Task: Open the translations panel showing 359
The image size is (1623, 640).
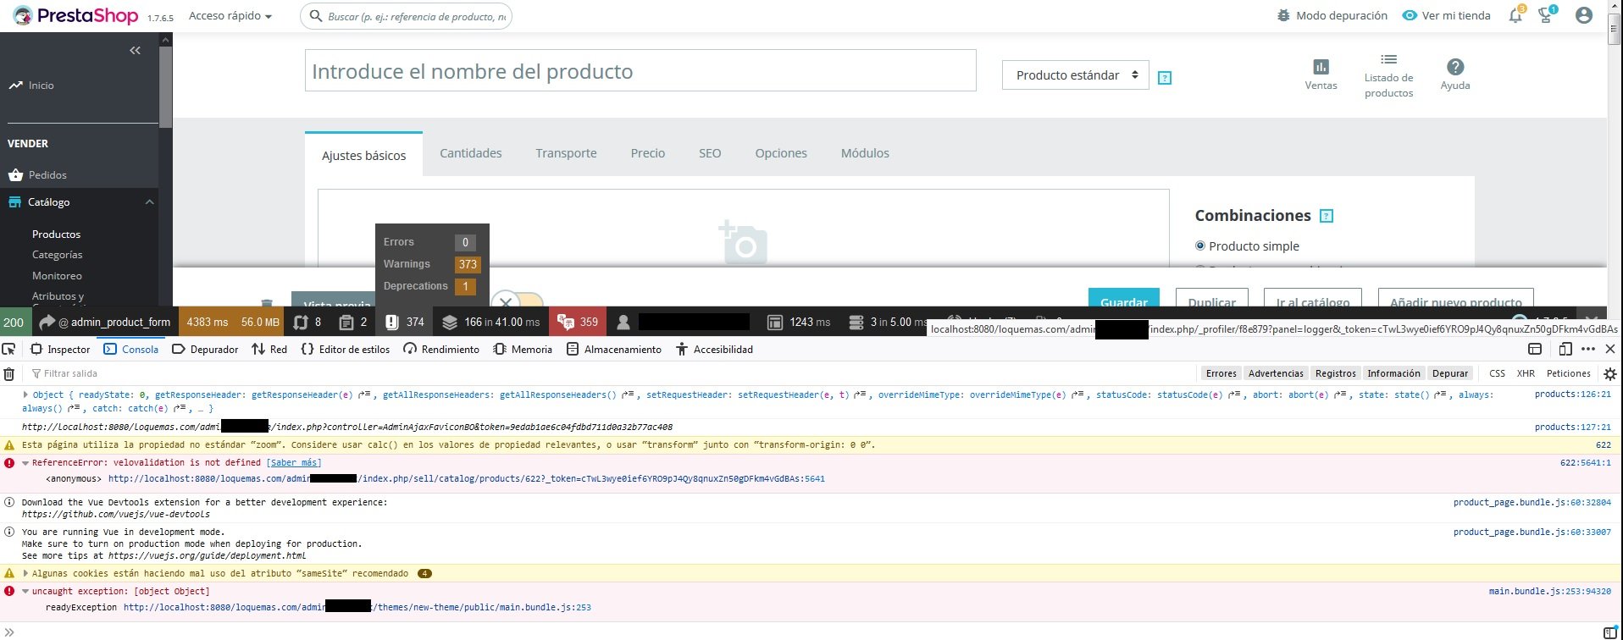Action: pos(577,322)
